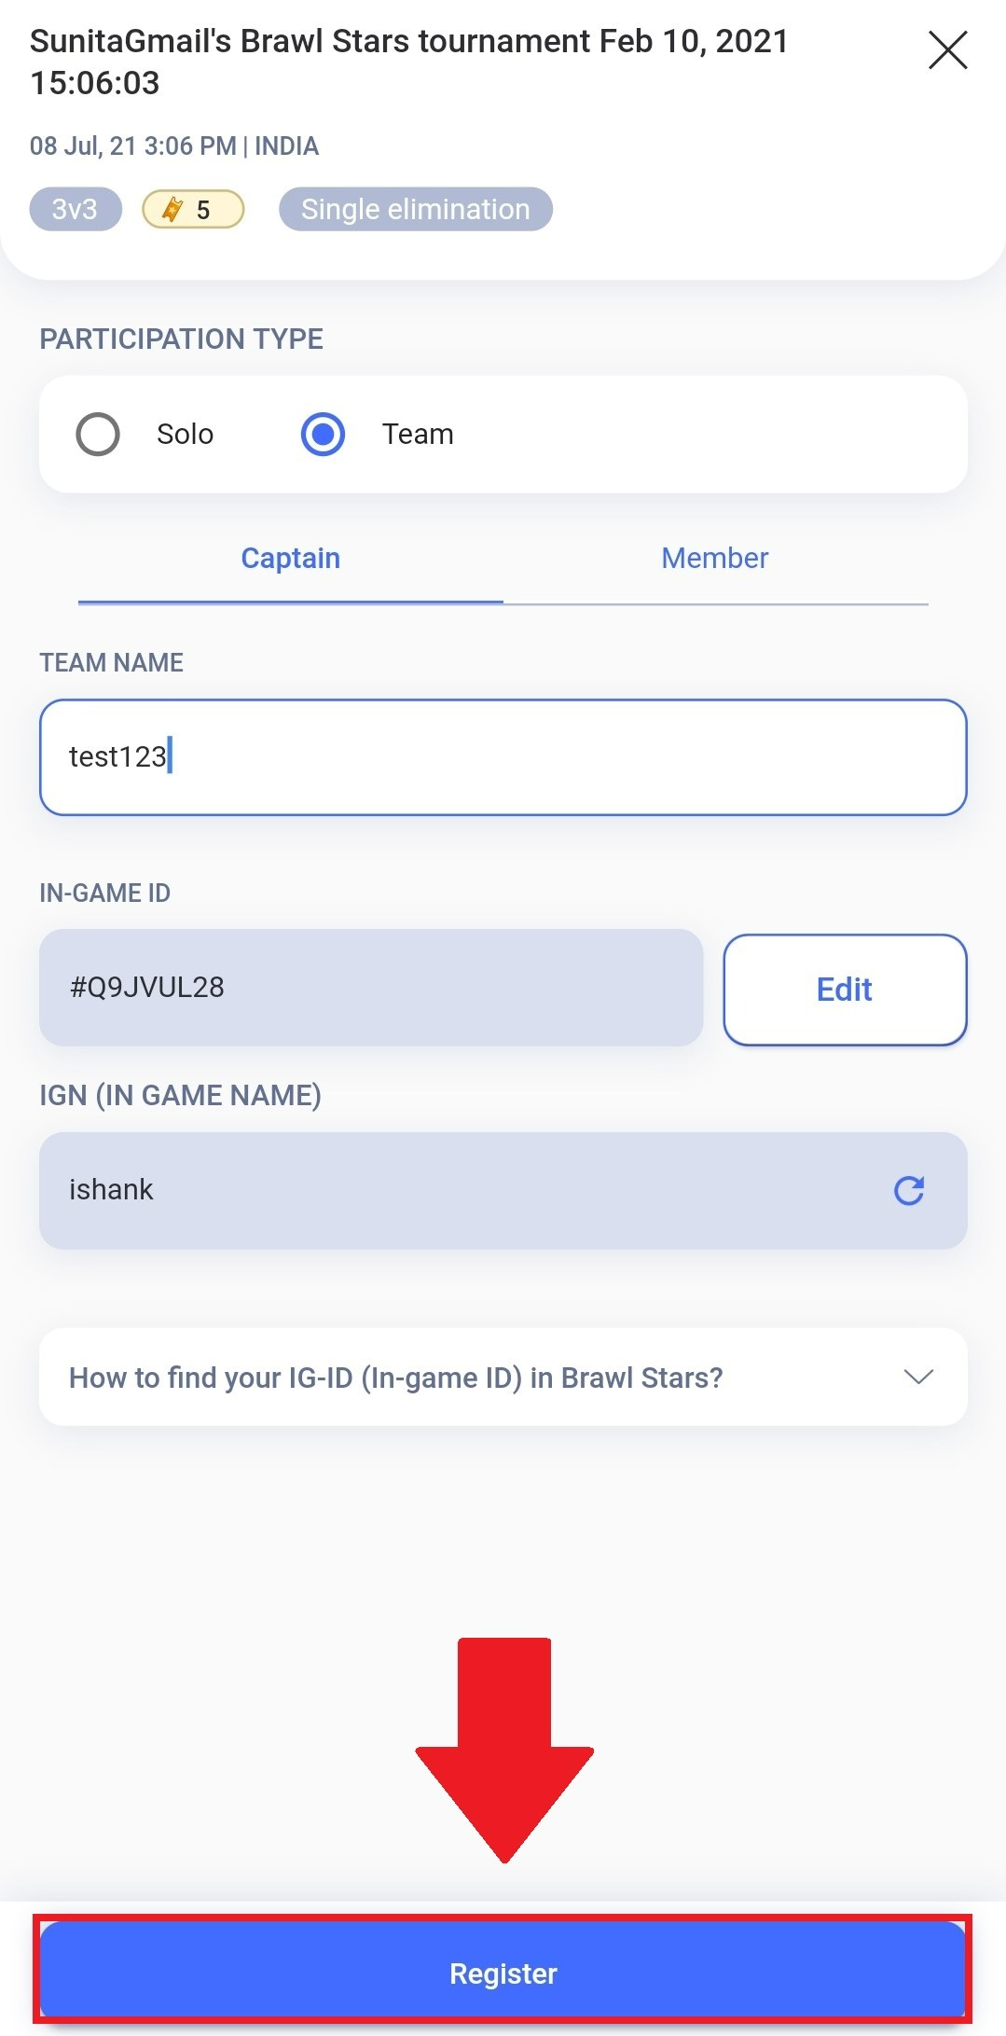Select the Solo radio button
This screenshot has width=1006, height=2036.
(98, 434)
